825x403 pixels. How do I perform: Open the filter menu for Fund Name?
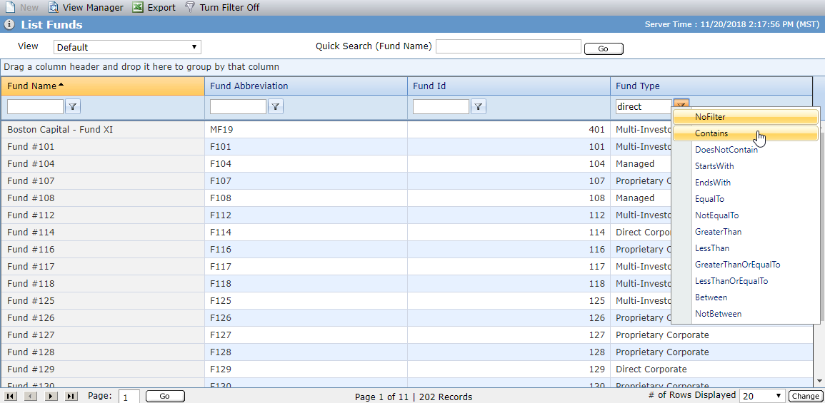tap(73, 107)
